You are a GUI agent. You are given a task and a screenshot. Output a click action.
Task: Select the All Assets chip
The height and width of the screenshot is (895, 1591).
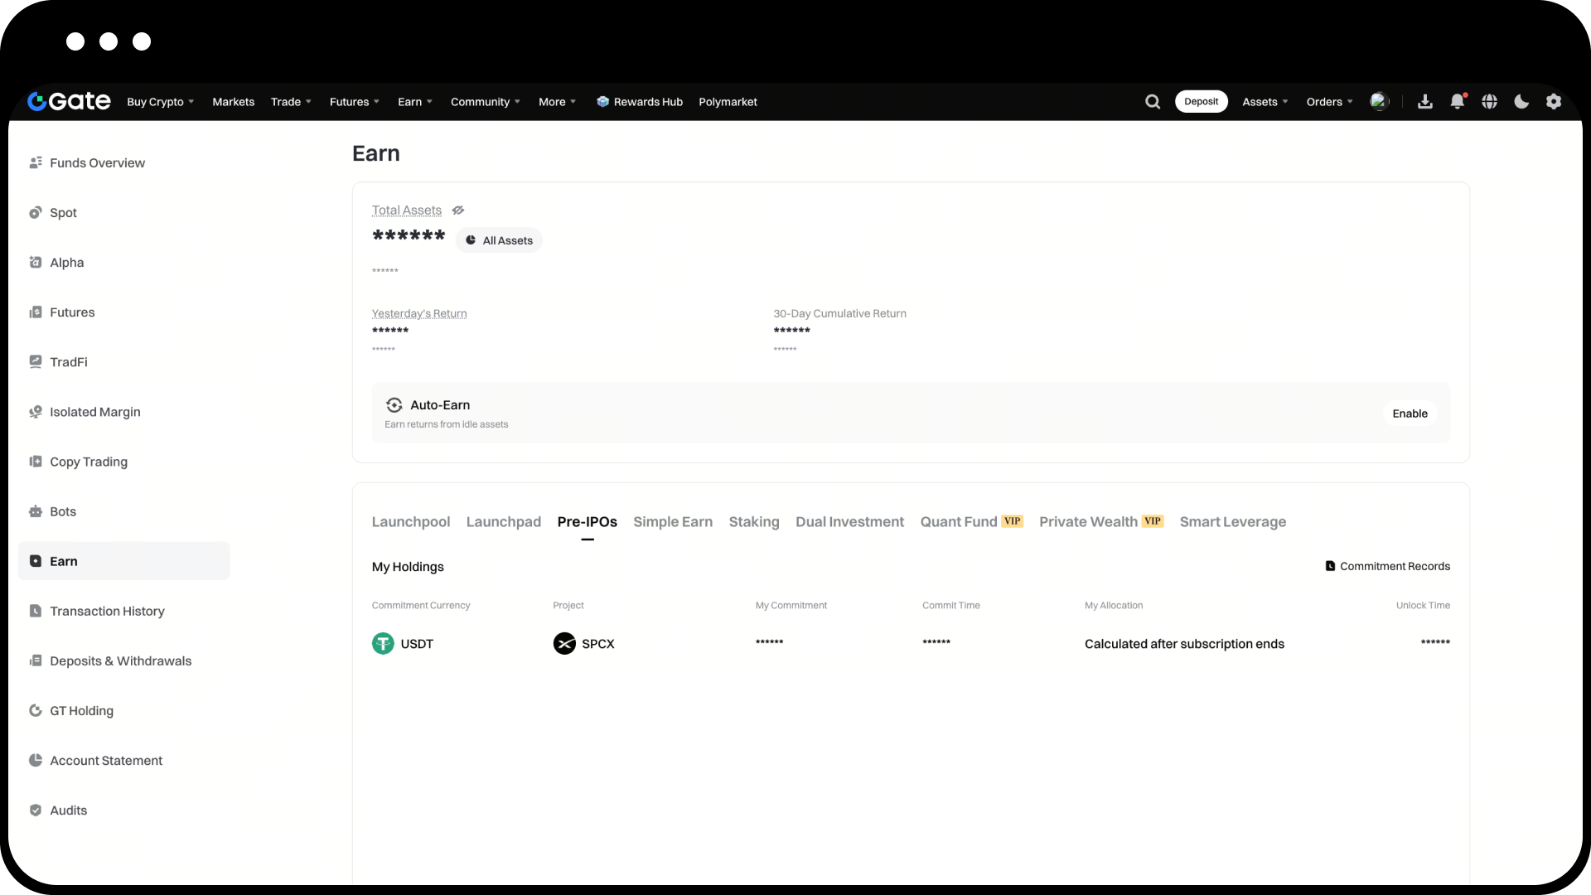499,240
